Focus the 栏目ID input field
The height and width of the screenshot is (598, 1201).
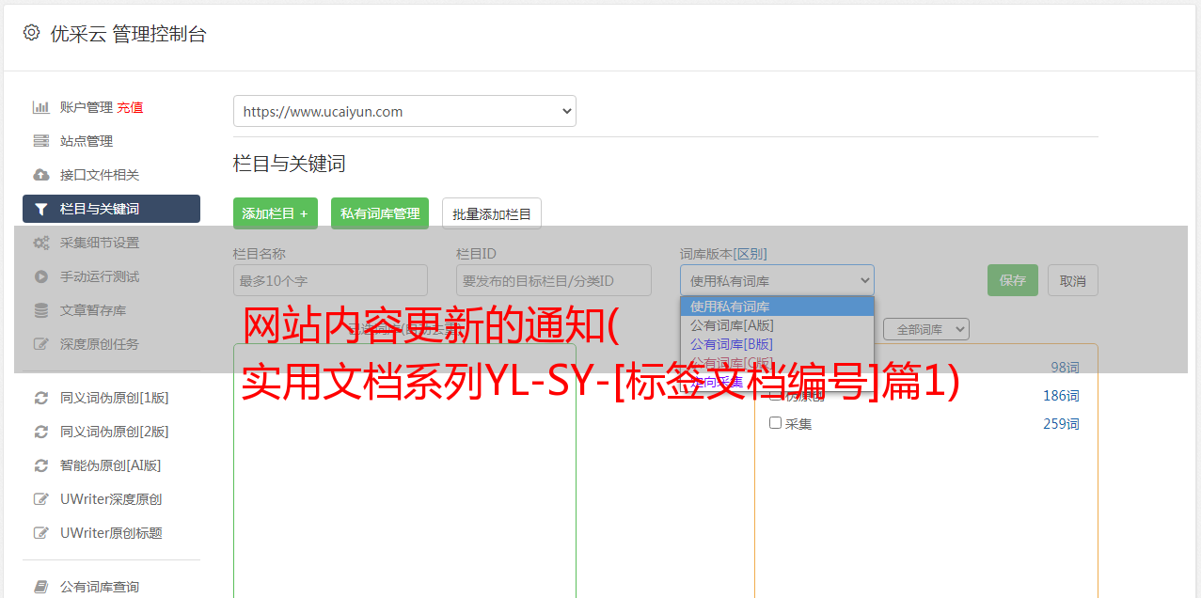[554, 280]
